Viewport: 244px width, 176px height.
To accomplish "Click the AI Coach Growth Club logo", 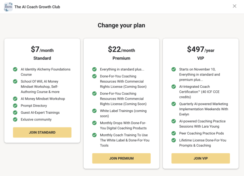I will click(x=8, y=7).
